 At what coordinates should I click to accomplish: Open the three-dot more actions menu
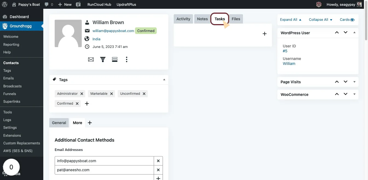pyautogui.click(x=126, y=59)
